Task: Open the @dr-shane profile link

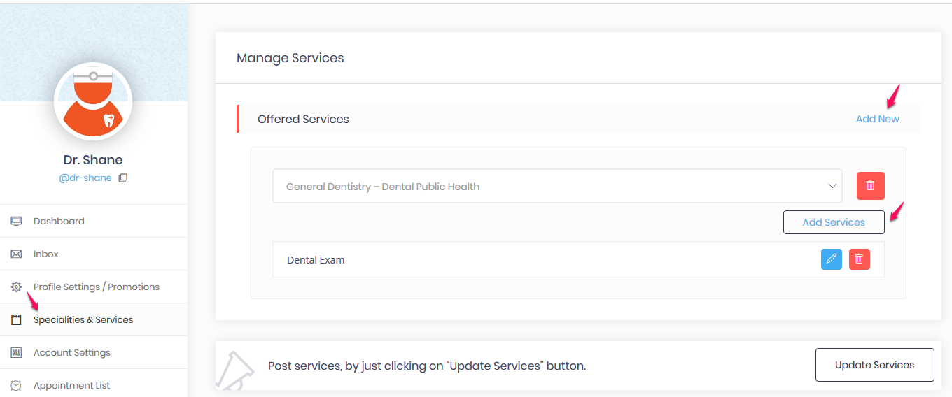Action: click(x=85, y=178)
